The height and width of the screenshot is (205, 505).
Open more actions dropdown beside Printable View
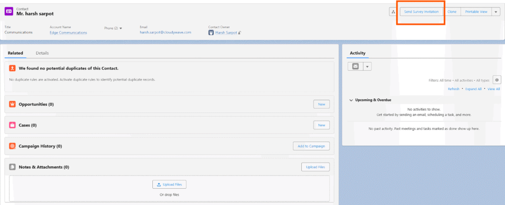point(496,11)
